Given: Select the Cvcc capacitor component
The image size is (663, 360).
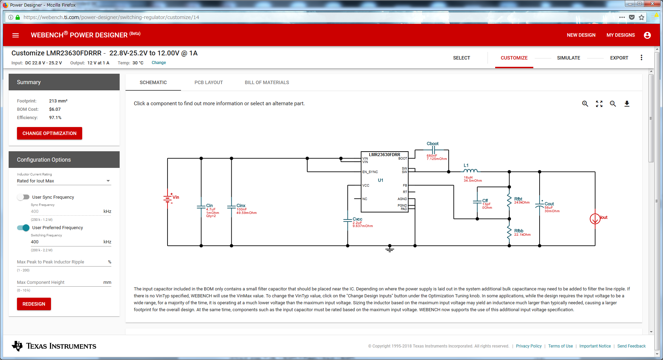Looking at the screenshot, I should [x=348, y=220].
